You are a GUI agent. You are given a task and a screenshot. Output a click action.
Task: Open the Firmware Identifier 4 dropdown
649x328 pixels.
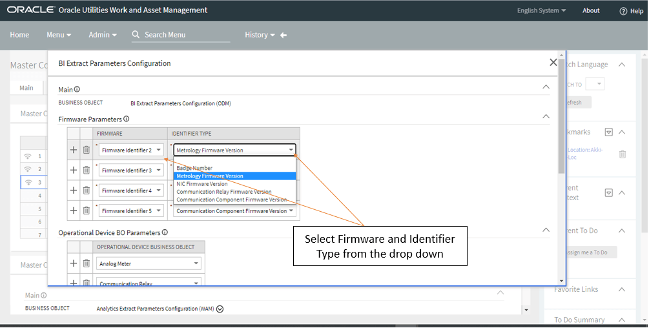[x=131, y=190]
